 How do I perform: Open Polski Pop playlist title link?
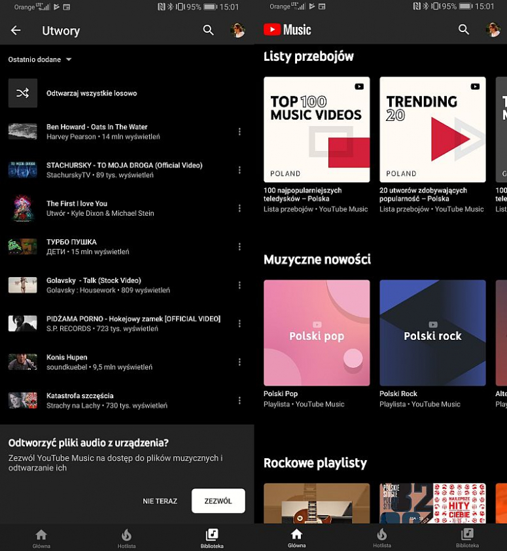[281, 393]
